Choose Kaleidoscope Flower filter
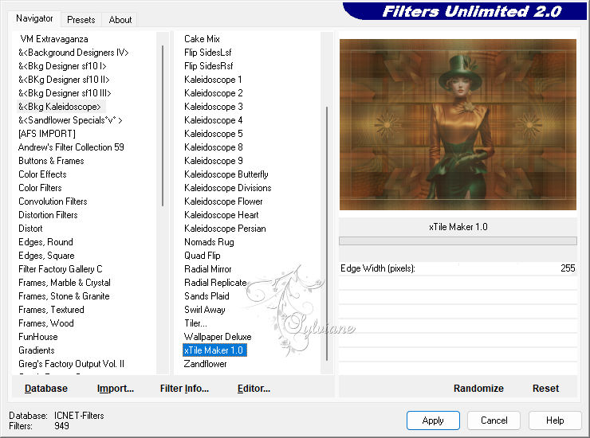590x438 pixels. click(x=223, y=201)
